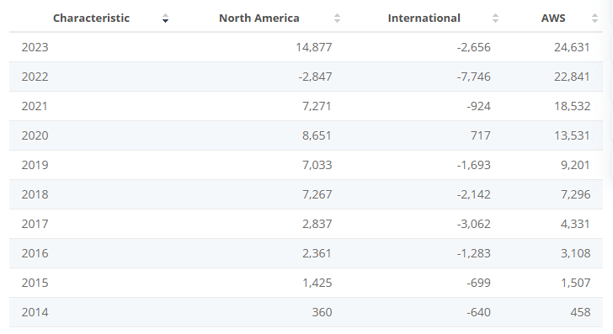Click AWS value 458 in 2014 row

[x=580, y=312]
